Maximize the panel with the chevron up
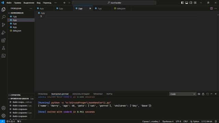This screenshot has width=219, height=123. tap(211, 94)
